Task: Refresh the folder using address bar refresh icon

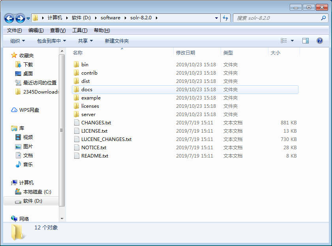Action: click(x=225, y=18)
